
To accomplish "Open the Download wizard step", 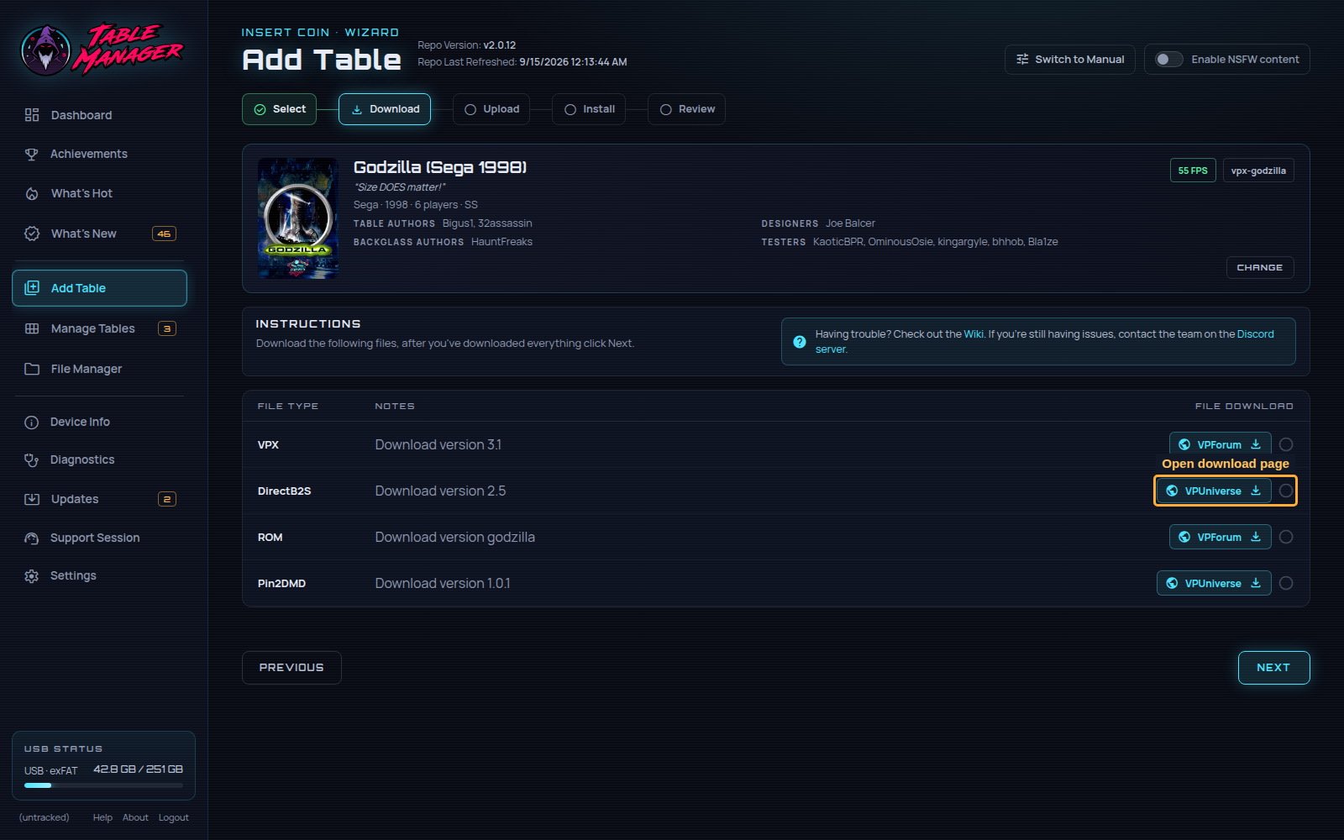I will click(385, 109).
